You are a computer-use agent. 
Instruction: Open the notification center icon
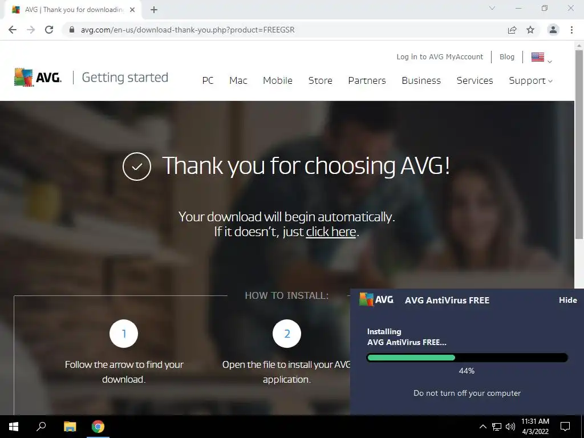[x=565, y=427]
